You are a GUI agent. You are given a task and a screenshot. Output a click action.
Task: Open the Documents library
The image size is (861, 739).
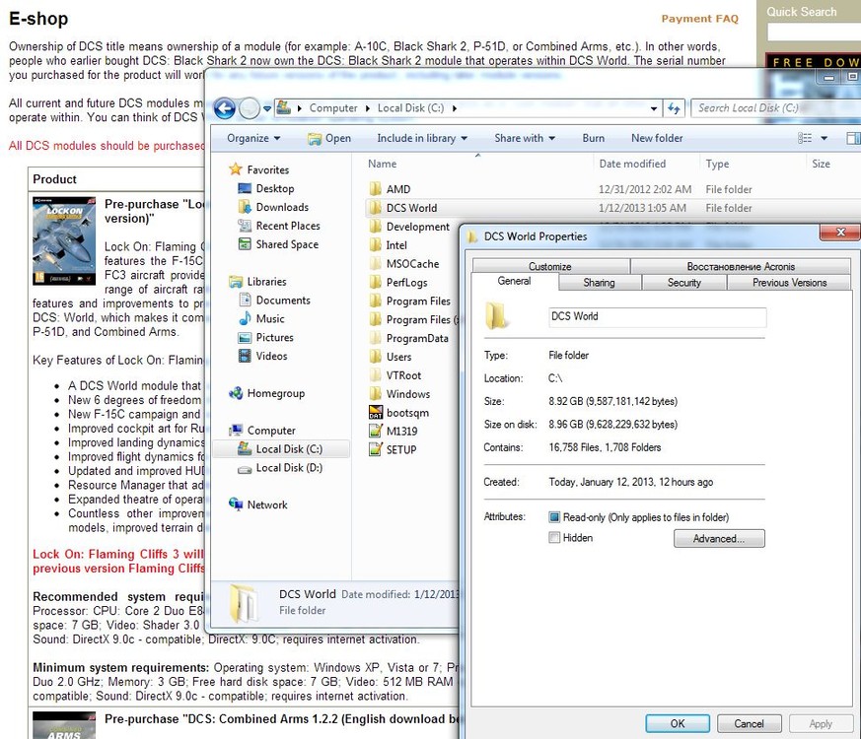click(274, 301)
